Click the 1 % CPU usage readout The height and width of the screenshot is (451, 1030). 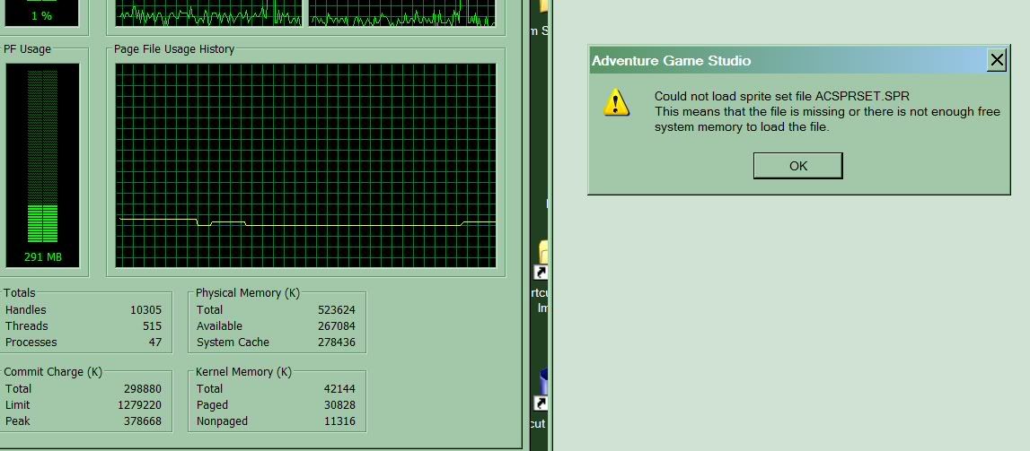pyautogui.click(x=41, y=15)
